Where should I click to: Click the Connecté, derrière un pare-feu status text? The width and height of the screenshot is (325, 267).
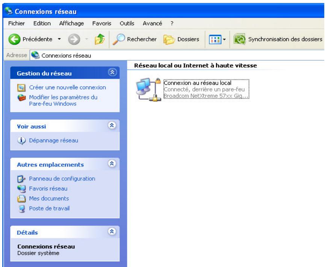pyautogui.click(x=204, y=89)
